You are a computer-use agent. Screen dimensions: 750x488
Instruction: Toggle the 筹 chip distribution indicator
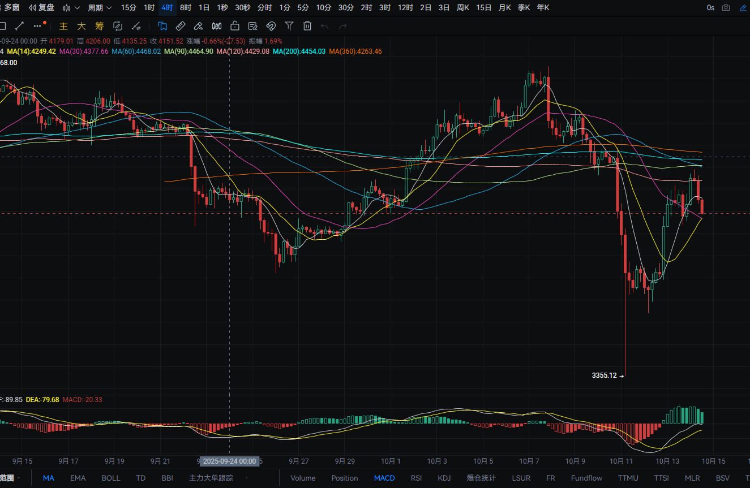tap(100, 26)
